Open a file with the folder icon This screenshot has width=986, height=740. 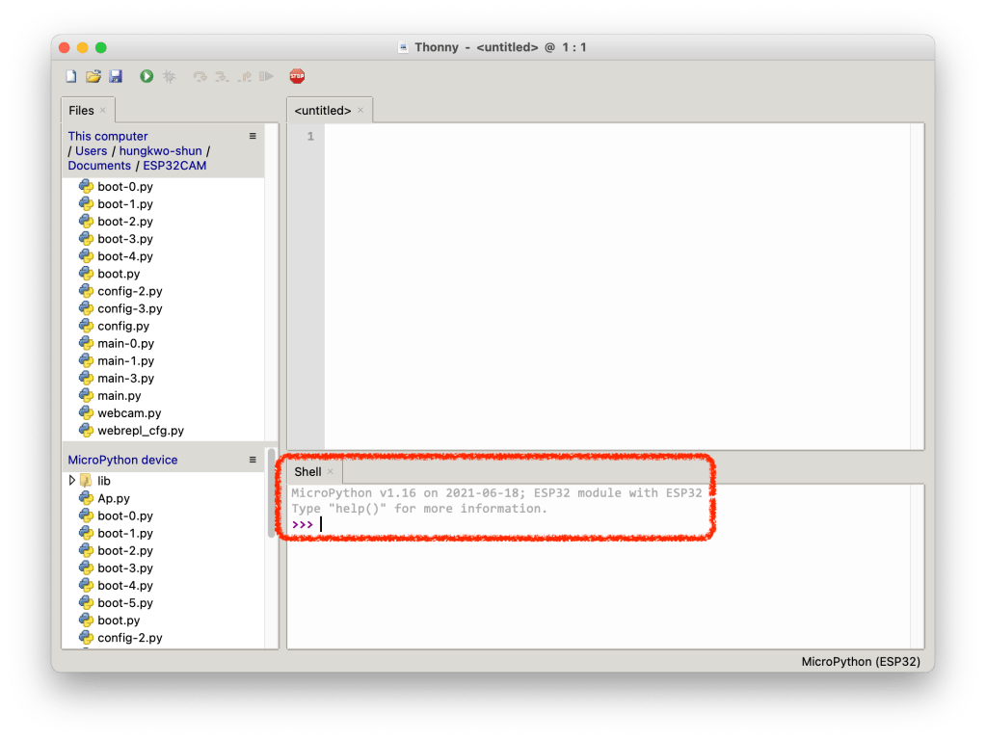93,76
